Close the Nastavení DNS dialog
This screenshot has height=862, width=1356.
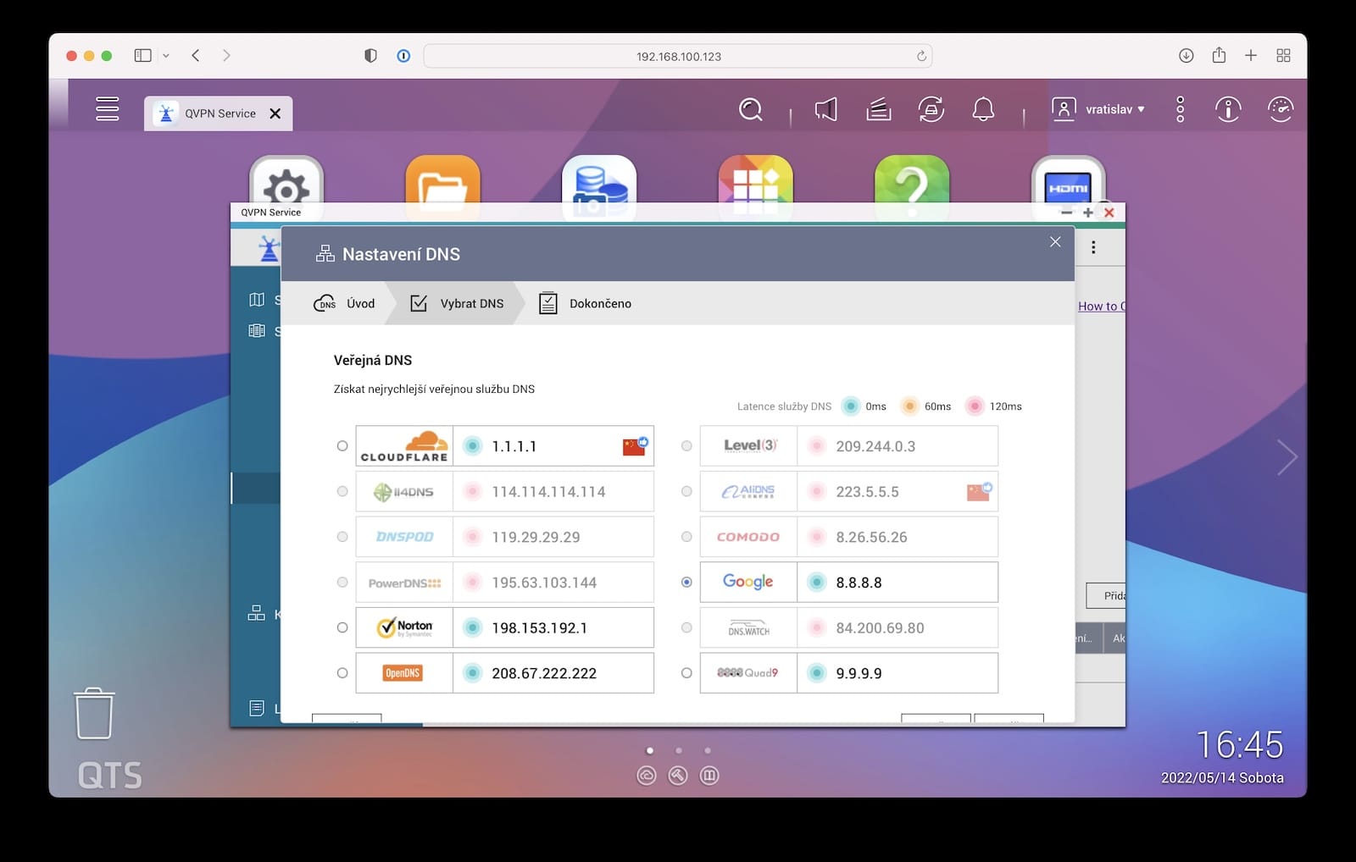tap(1055, 242)
